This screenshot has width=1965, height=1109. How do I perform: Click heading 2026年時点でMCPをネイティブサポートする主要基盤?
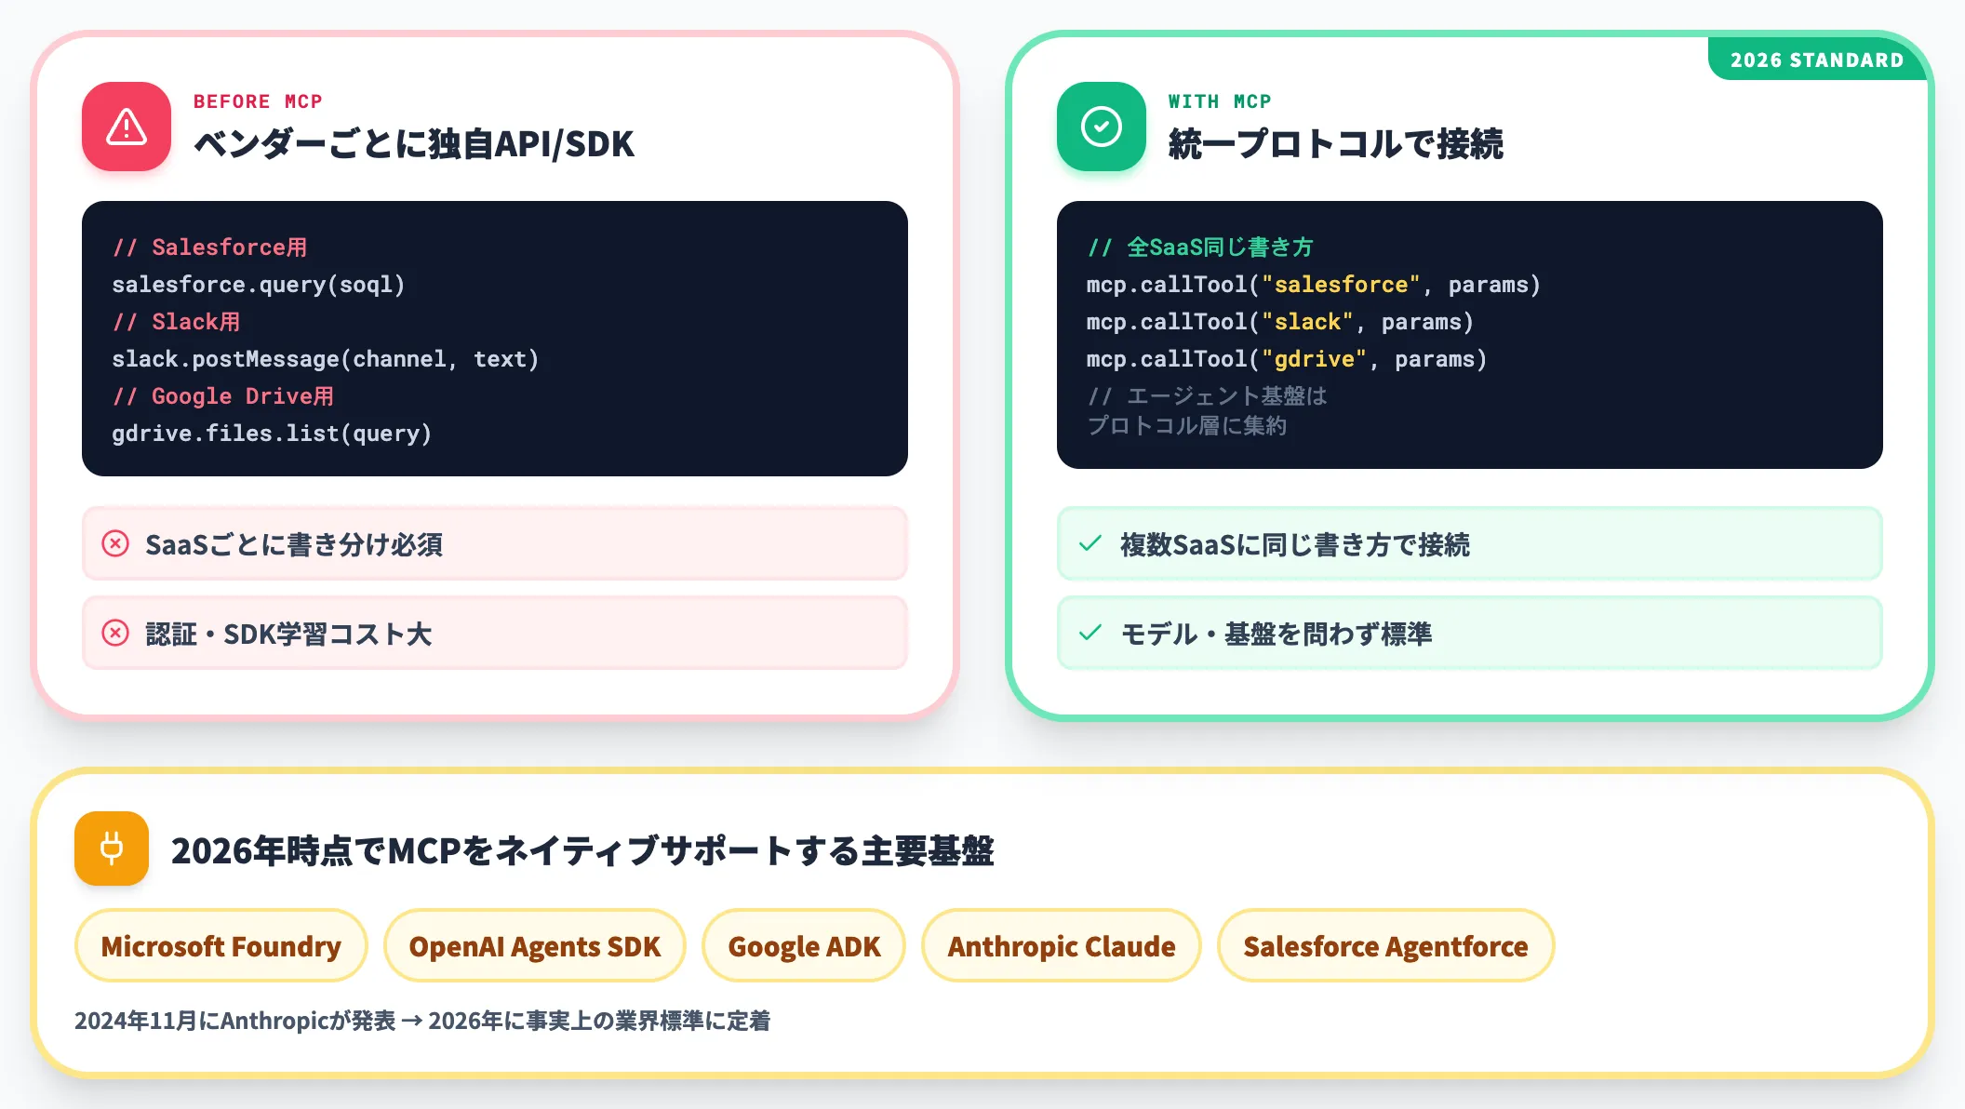[x=582, y=850]
